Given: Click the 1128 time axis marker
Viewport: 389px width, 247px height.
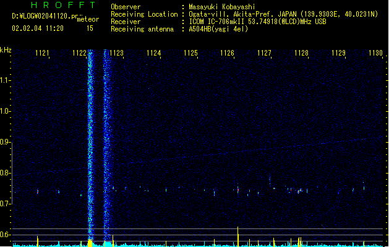Looking at the screenshot, I should [x=301, y=53].
